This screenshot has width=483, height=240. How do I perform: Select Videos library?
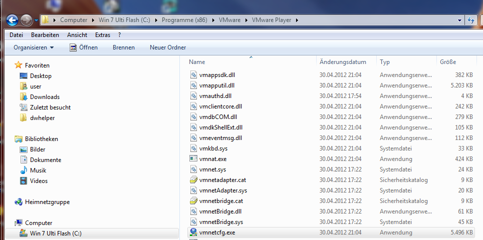pos(39,180)
